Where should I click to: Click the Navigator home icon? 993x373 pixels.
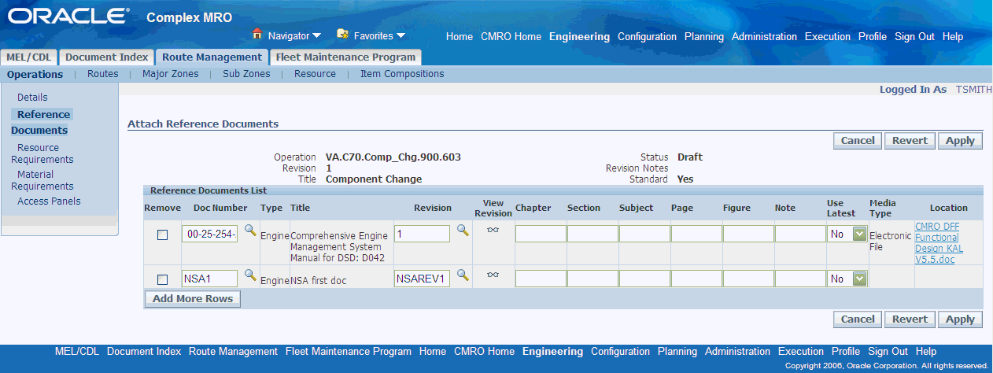pyautogui.click(x=257, y=35)
